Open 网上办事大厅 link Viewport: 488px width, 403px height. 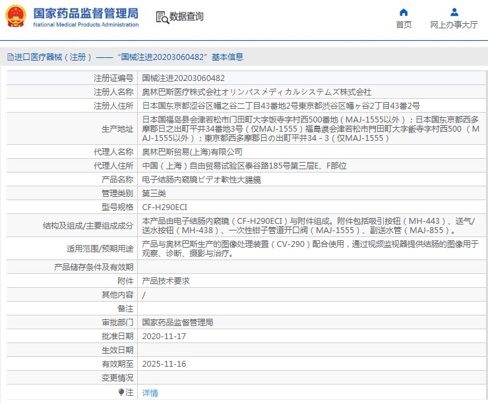tap(454, 24)
